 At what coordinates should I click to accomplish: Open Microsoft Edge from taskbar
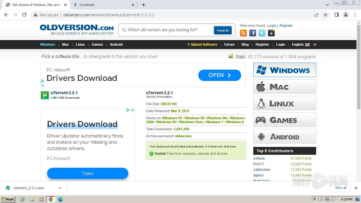(x=61, y=199)
